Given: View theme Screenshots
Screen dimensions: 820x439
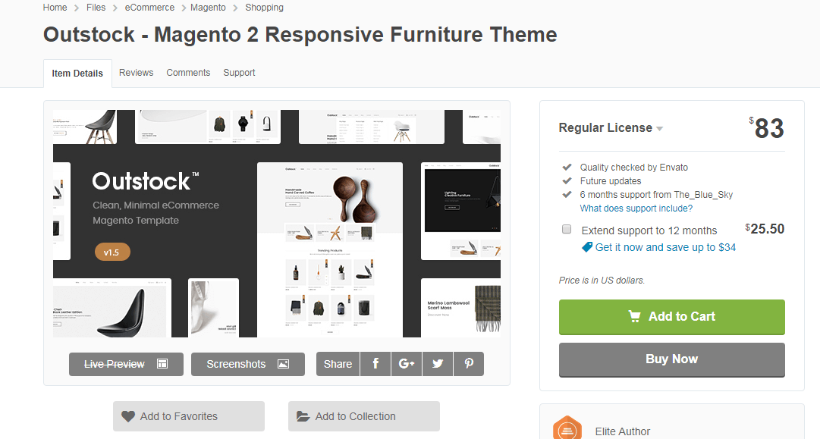Looking at the screenshot, I should pyautogui.click(x=248, y=364).
